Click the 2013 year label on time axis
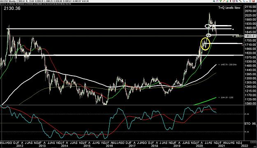Image resolution: width=257 pixels, height=148 pixels. (42, 146)
